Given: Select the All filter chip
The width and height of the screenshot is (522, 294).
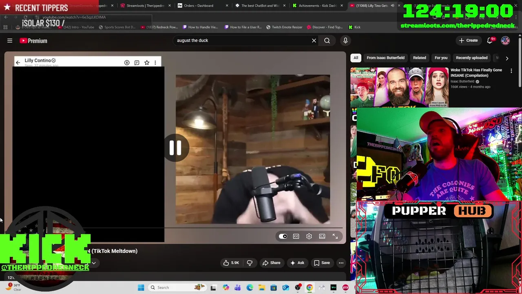Looking at the screenshot, I should tap(356, 58).
